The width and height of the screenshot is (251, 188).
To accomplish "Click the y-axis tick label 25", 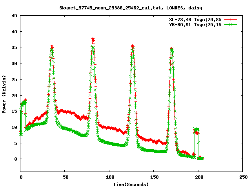I will coord(14,79).
